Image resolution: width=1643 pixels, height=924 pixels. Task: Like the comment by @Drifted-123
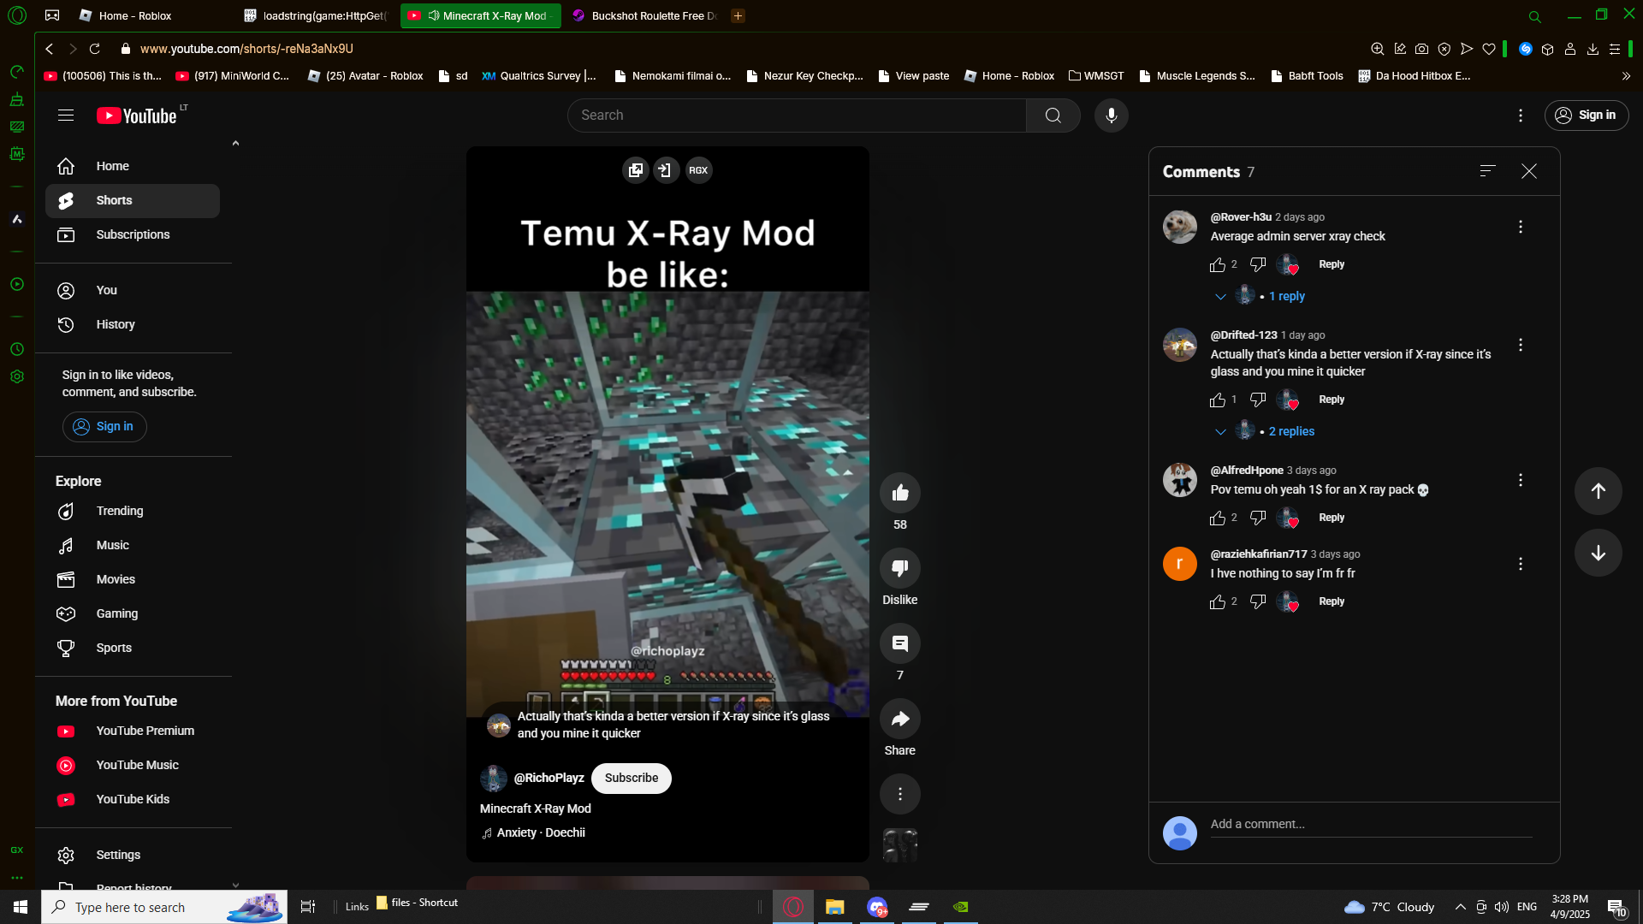pyautogui.click(x=1218, y=400)
